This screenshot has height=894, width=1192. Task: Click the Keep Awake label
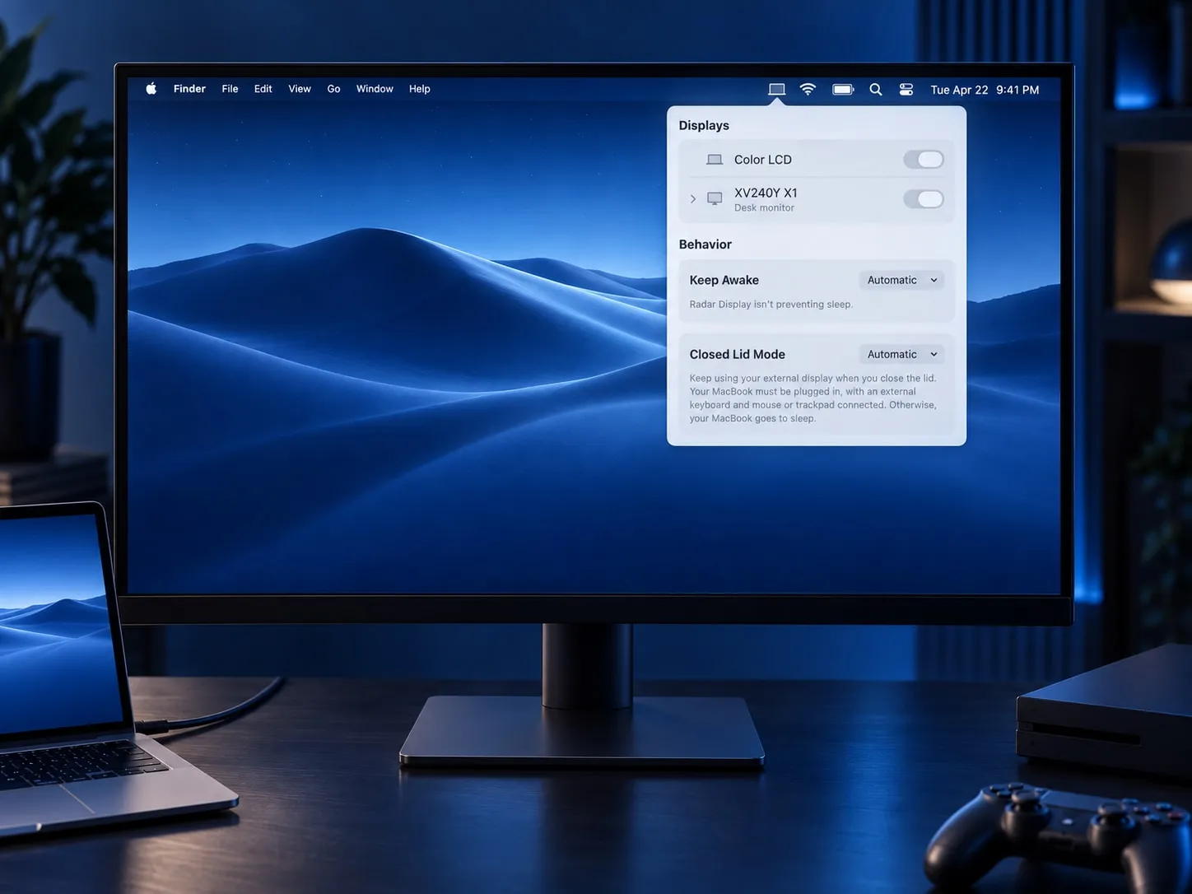[x=724, y=280]
